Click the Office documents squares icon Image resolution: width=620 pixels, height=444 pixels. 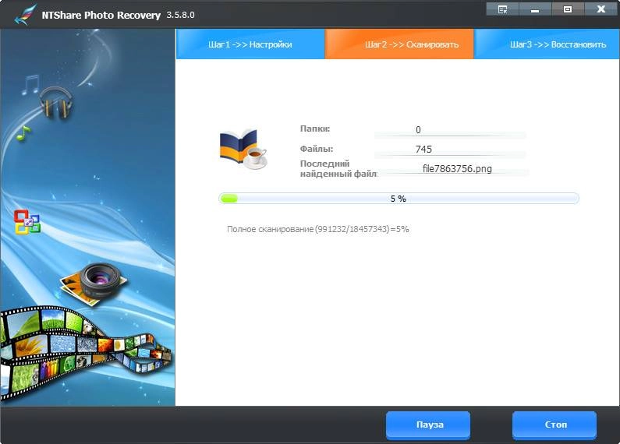(27, 221)
